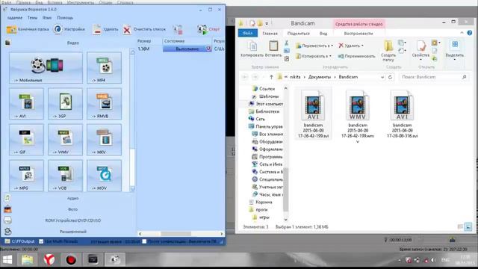
Task: Click the Stop toolbar icon beside Start
Action: pos(178,30)
